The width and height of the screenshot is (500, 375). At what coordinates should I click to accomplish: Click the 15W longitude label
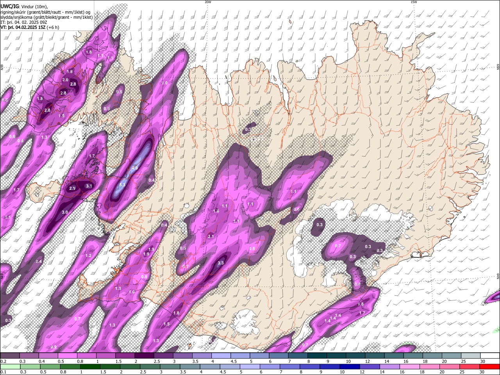coord(414,2)
